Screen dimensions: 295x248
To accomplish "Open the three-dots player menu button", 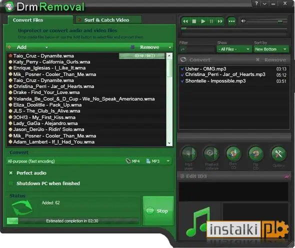I will [x=231, y=21].
